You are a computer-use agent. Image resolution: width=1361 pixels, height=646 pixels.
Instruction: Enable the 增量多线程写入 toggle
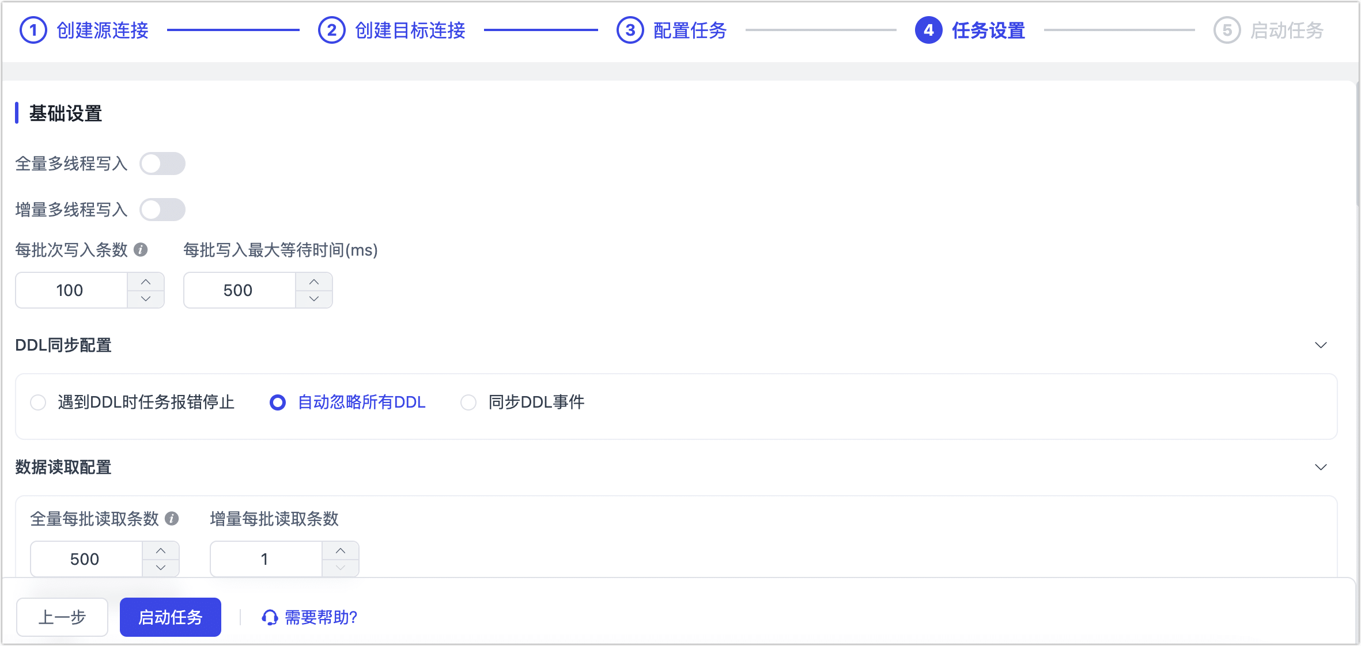coord(162,210)
